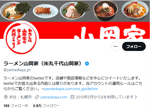Click the 本社：札幌市 location text
The width and height of the screenshot is (150, 110).
[x=20, y=97]
